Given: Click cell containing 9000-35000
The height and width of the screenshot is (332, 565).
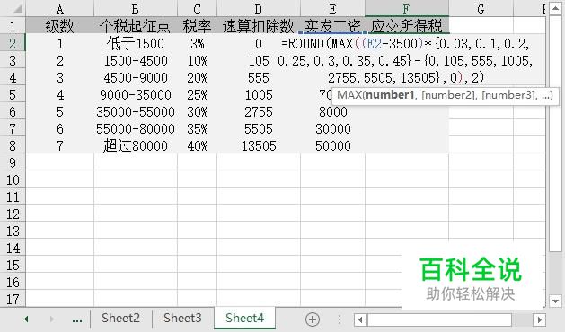Looking at the screenshot, I should point(136,94).
